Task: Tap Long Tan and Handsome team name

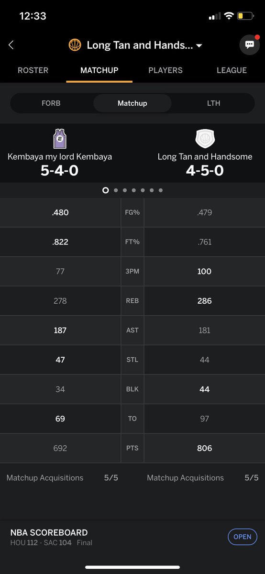Action: [205, 156]
